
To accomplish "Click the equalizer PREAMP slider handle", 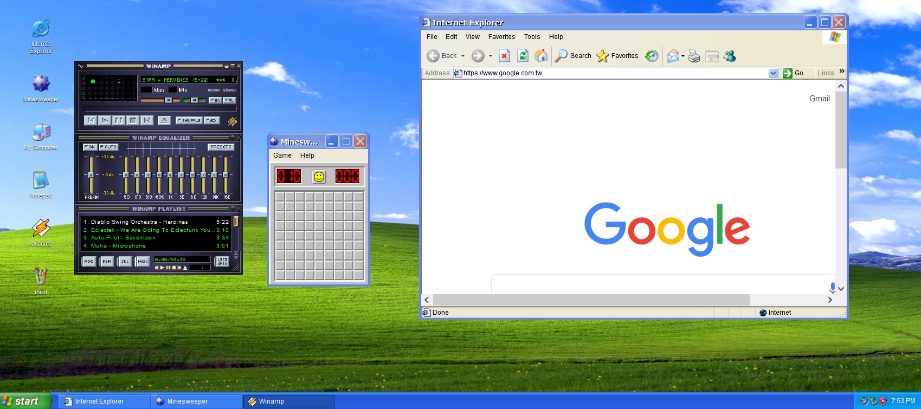I will [x=91, y=175].
